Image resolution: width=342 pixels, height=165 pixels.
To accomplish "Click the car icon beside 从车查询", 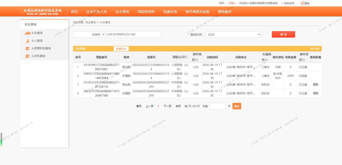I will point(27,33).
